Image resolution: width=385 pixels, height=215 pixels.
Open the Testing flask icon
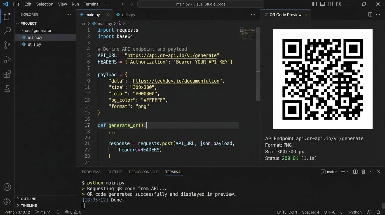coord(7,89)
